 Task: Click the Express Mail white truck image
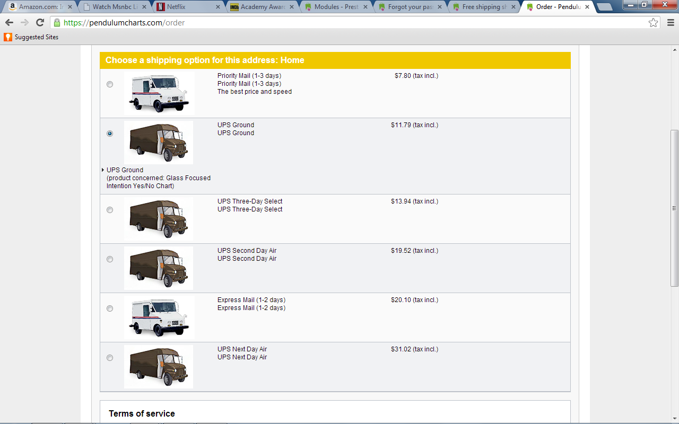(x=159, y=317)
